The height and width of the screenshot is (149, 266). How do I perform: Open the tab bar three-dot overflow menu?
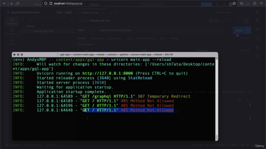click(117, 12)
